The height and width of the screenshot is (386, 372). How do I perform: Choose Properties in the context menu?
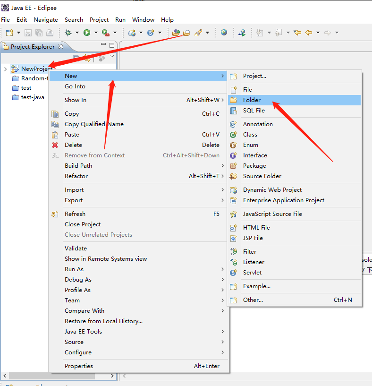coord(79,366)
